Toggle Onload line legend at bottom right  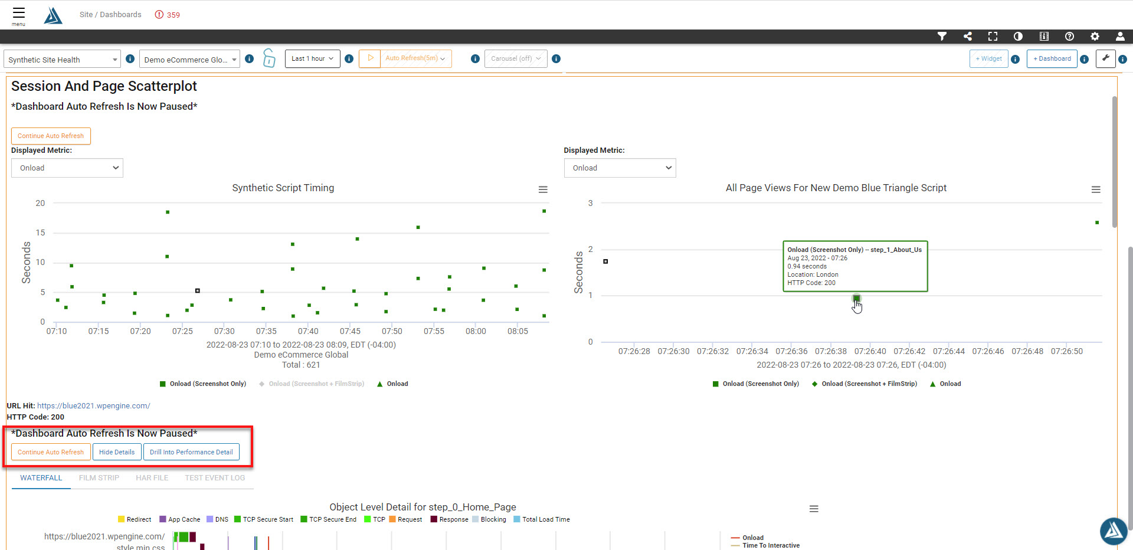[x=747, y=538]
